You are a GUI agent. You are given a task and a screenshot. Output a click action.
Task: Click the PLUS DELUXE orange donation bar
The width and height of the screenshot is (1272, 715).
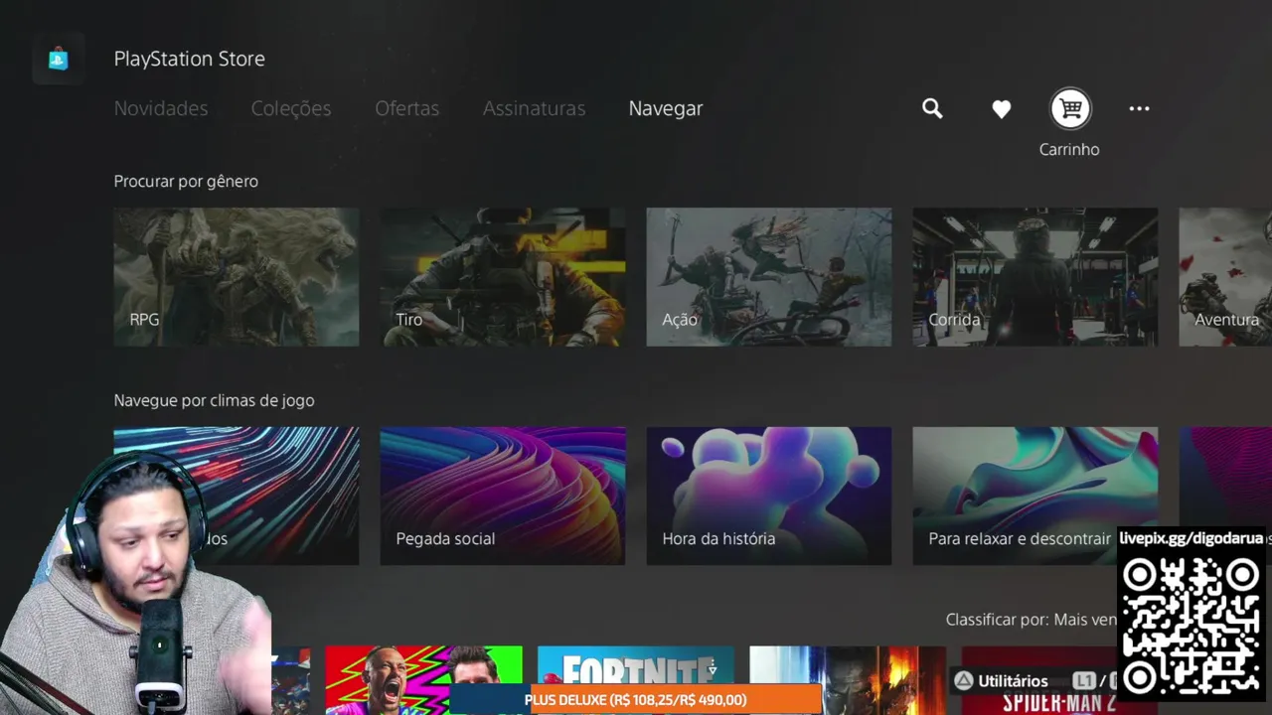click(636, 700)
